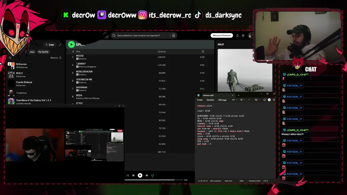
Task: Open the Fichier menu in Notepad
Action: pyautogui.click(x=200, y=100)
